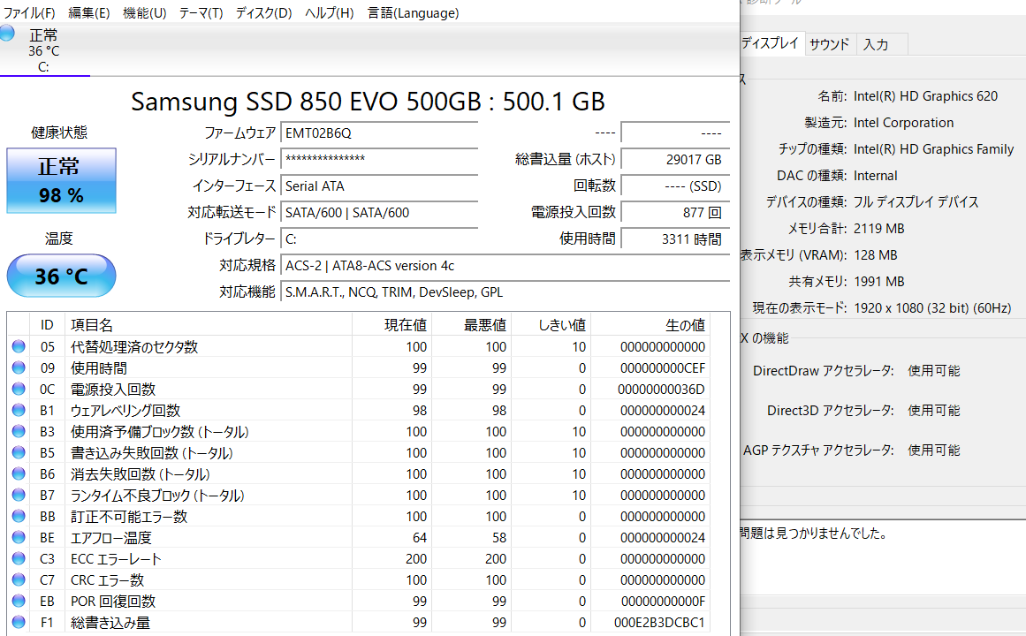
Task: Click the status orb for attribute BB
Action: [19, 516]
